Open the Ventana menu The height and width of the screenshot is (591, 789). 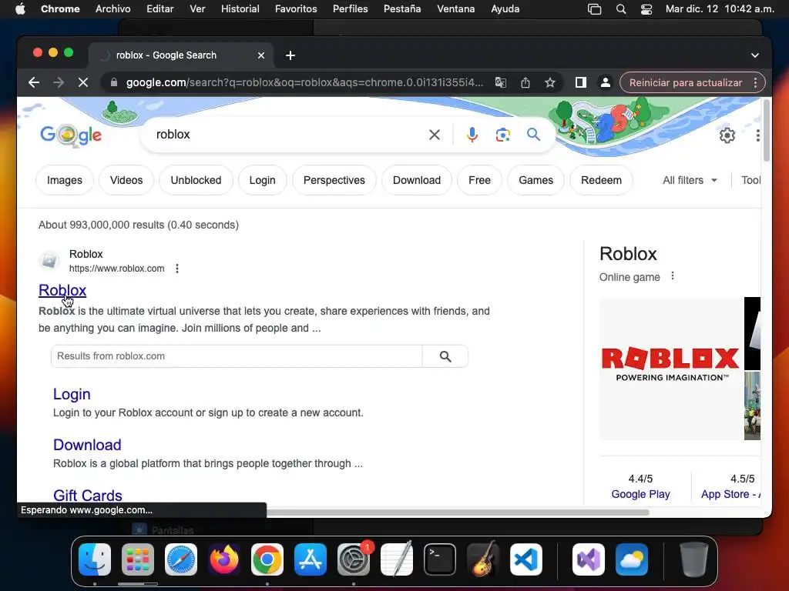tap(455, 9)
